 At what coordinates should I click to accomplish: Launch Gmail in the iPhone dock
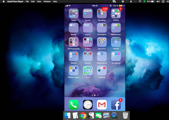[102, 105]
